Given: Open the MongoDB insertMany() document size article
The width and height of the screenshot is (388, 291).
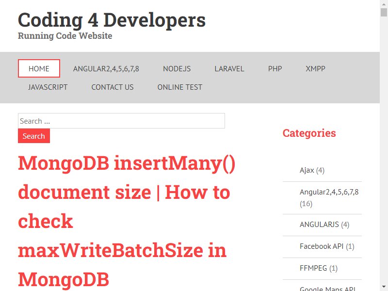Looking at the screenshot, I should pyautogui.click(x=127, y=221).
